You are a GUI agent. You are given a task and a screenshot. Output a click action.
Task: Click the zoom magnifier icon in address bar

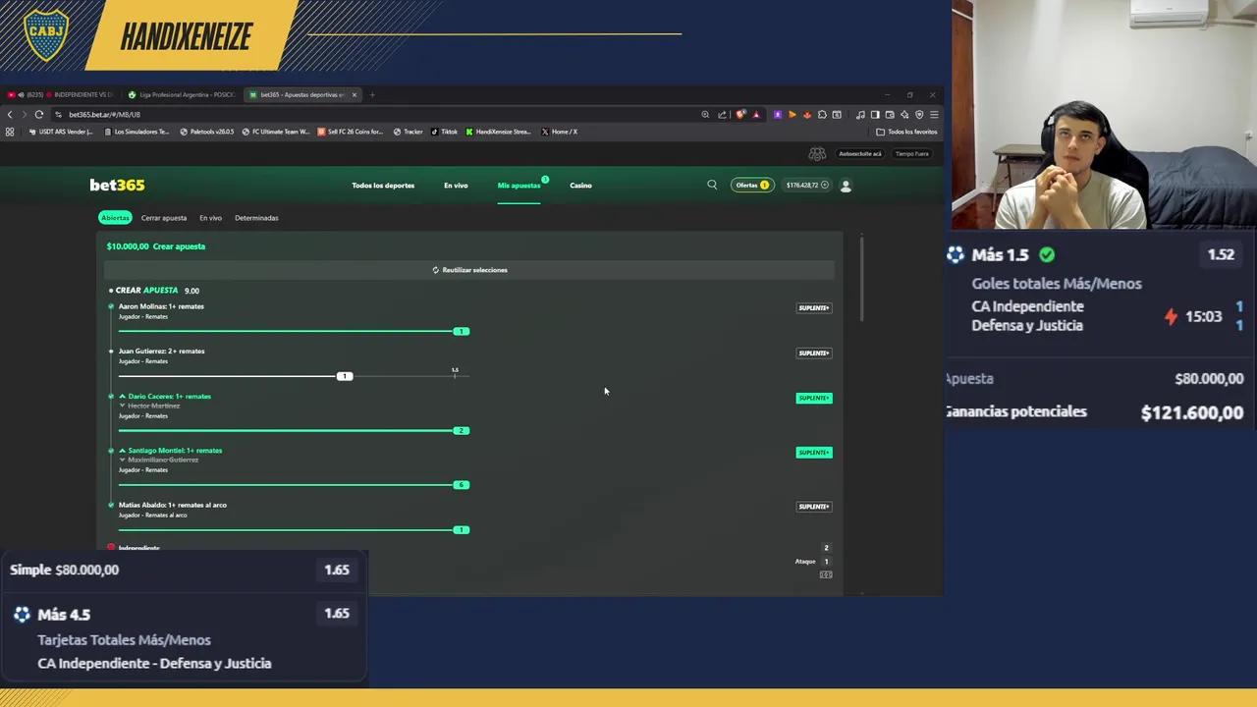tap(705, 114)
